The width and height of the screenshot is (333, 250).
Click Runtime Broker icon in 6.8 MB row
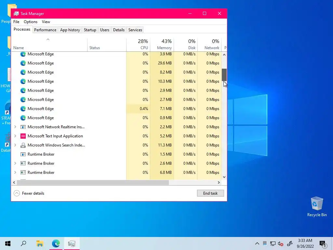click(x=23, y=173)
